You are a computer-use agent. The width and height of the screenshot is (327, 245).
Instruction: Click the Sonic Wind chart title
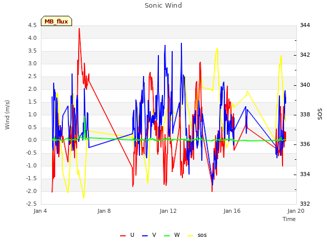click(x=163, y=6)
